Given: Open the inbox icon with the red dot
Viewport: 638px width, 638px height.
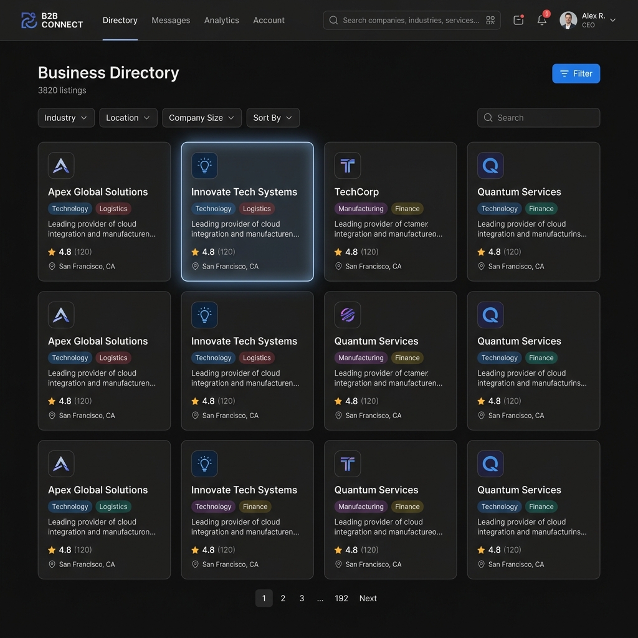Looking at the screenshot, I should [x=518, y=20].
